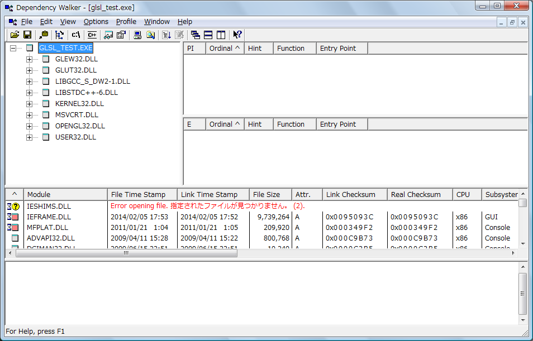Sort by Link Checksum column header
The height and width of the screenshot is (341, 533).
355,195
